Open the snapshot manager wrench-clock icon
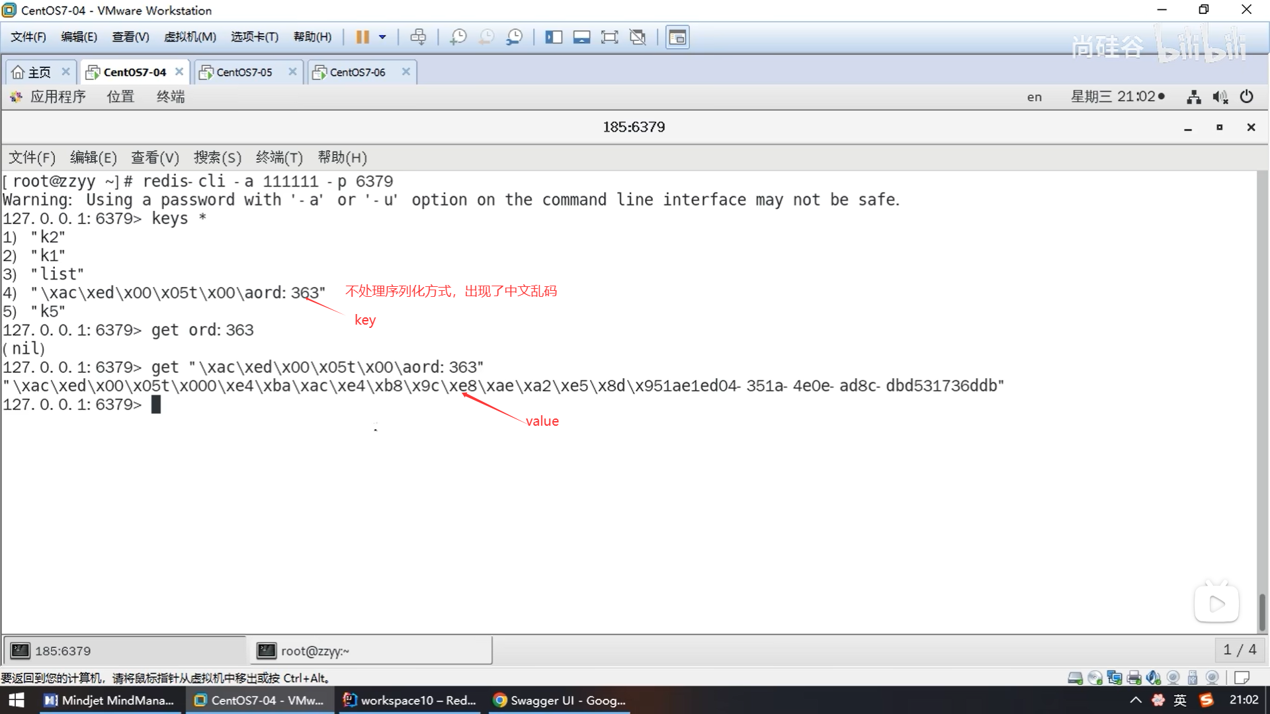This screenshot has height=714, width=1270. (515, 37)
